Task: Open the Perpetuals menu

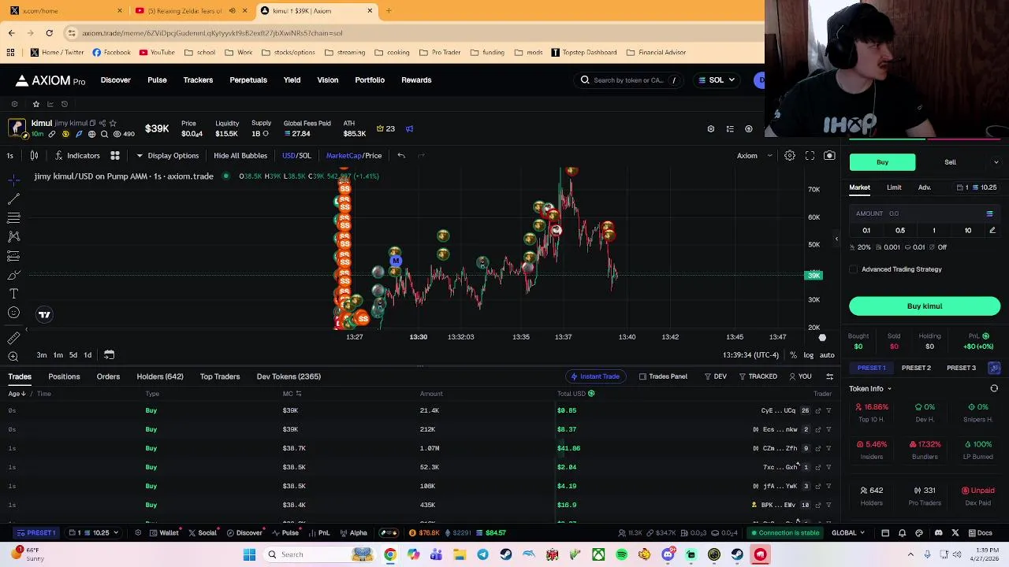Action: (248, 80)
